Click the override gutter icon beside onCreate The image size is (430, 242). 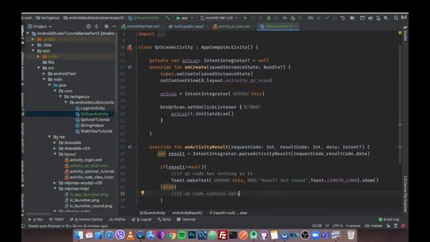(130, 67)
